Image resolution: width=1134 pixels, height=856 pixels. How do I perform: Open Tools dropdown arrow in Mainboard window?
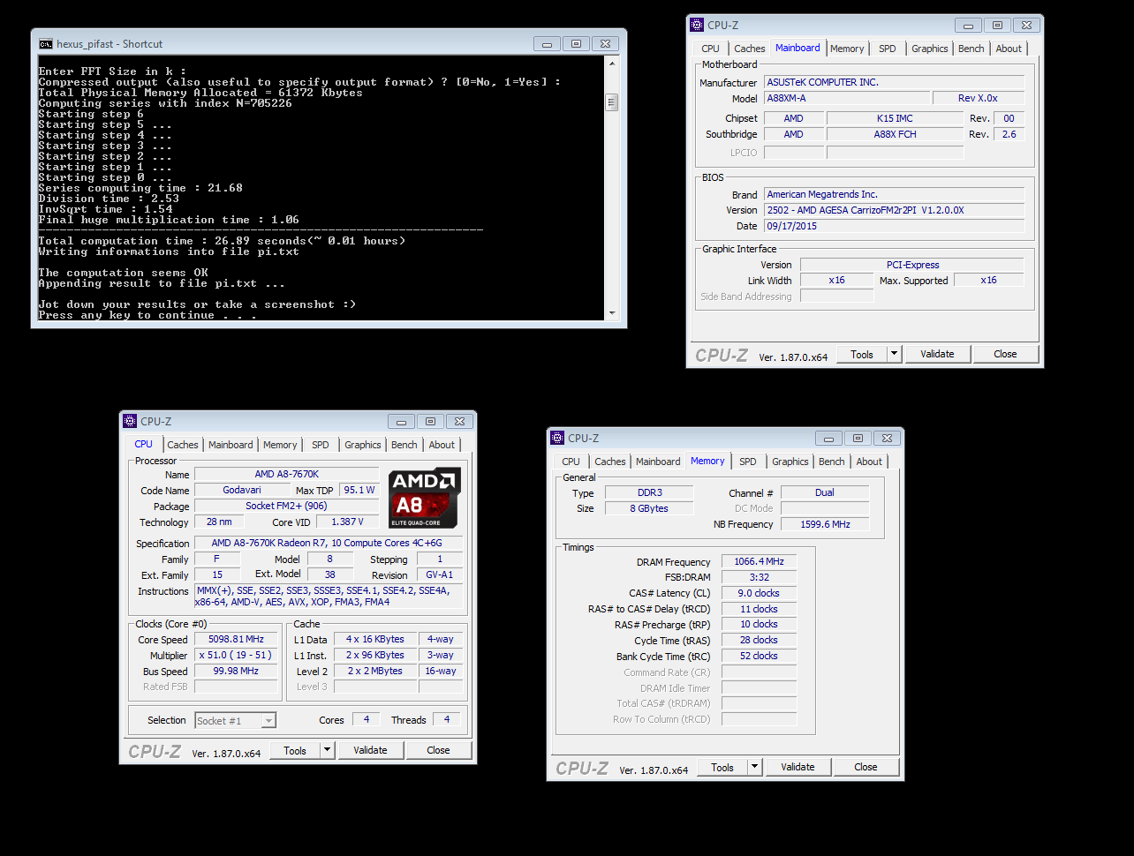click(894, 354)
